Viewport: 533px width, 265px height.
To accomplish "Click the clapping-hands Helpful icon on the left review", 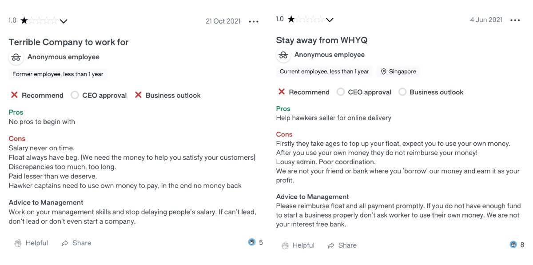I will click(18, 243).
